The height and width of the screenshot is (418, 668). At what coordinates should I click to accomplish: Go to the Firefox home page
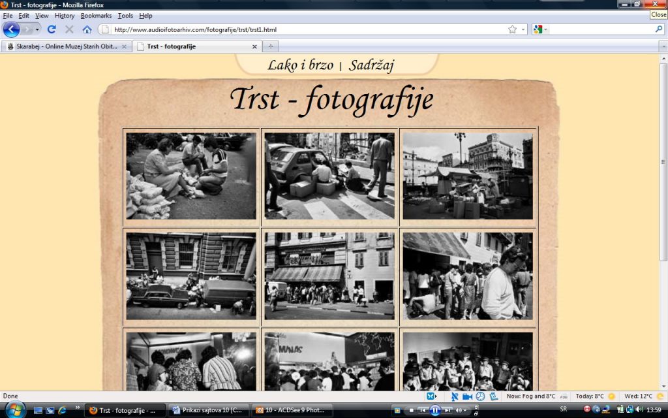(x=87, y=29)
